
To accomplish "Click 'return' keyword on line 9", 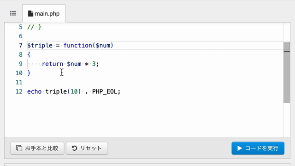I will pos(53,64).
